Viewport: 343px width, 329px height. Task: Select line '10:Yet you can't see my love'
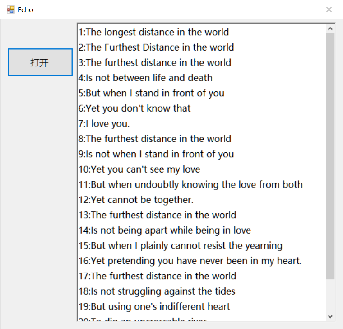pyautogui.click(x=139, y=169)
